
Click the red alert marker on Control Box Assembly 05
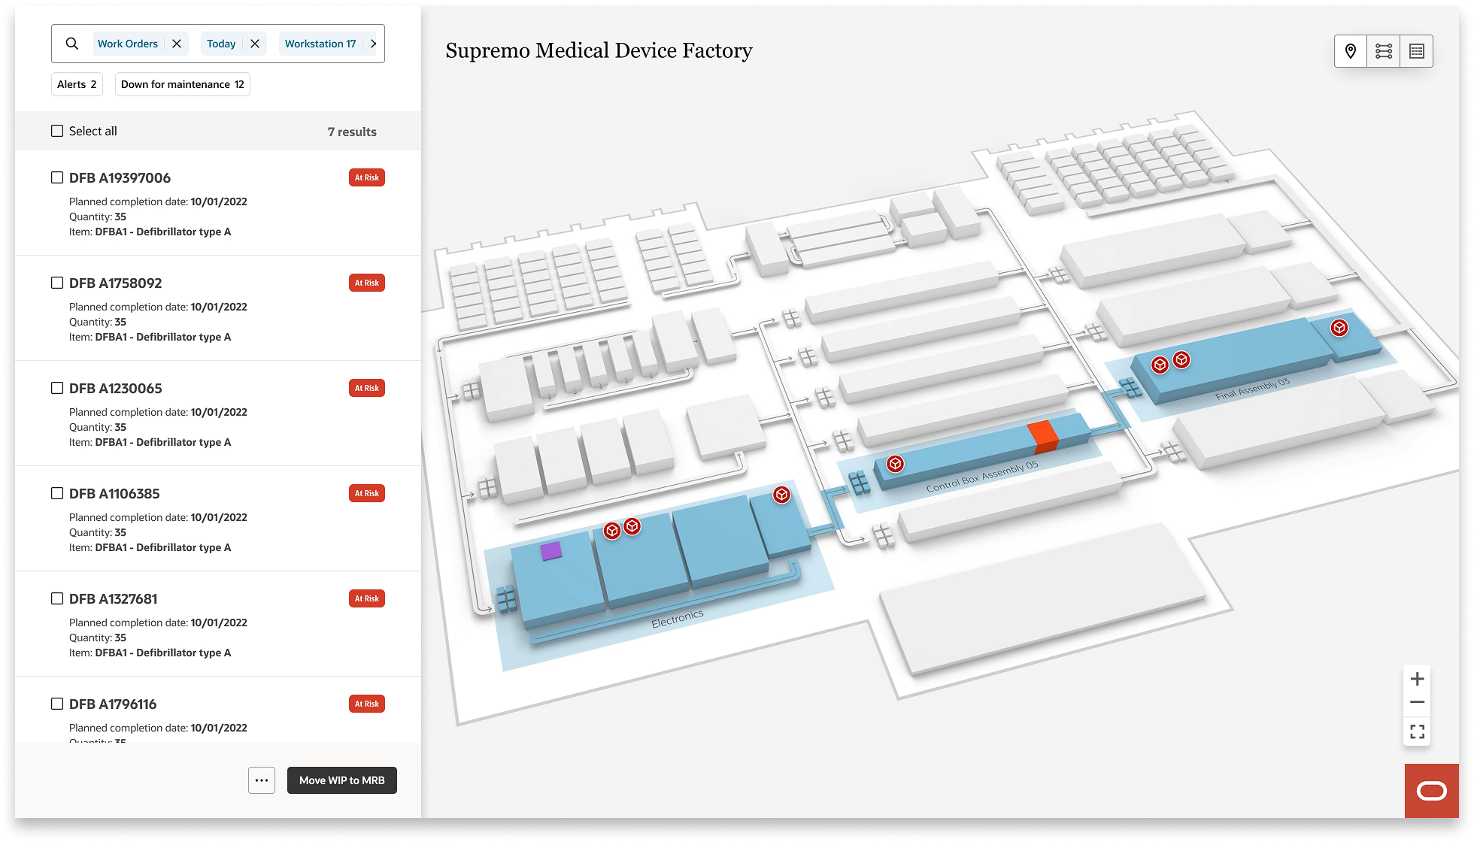coord(895,464)
